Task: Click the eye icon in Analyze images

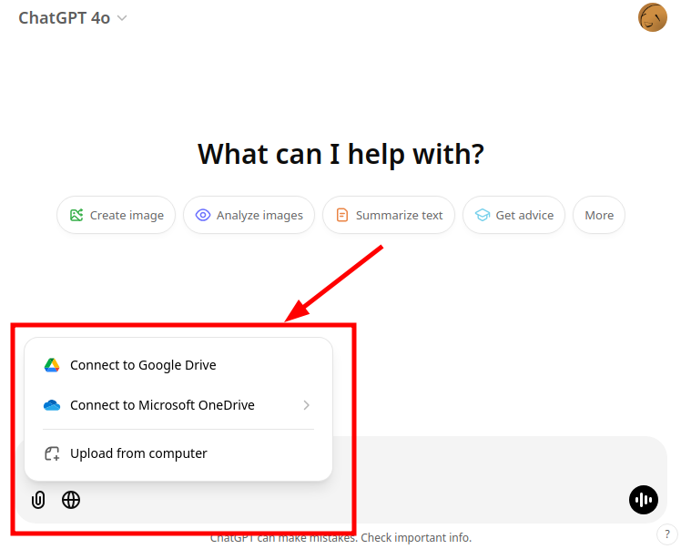Action: pyautogui.click(x=203, y=215)
